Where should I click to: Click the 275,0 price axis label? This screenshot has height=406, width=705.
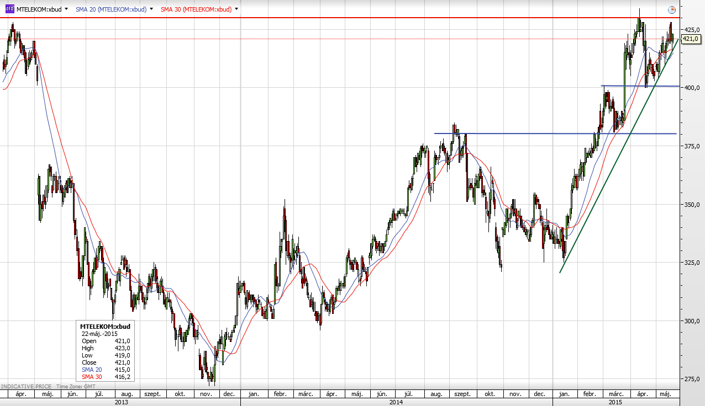click(692, 380)
